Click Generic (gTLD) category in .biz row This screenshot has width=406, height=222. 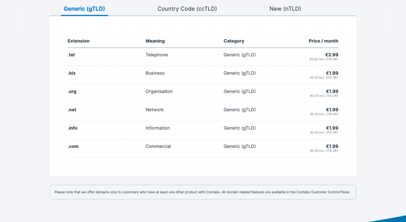click(x=239, y=73)
